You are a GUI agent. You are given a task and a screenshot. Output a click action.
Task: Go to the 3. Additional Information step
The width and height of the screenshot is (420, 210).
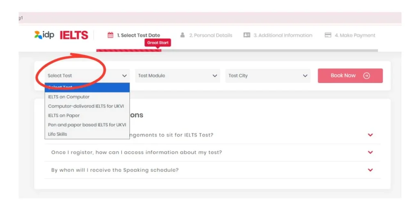[x=278, y=35]
